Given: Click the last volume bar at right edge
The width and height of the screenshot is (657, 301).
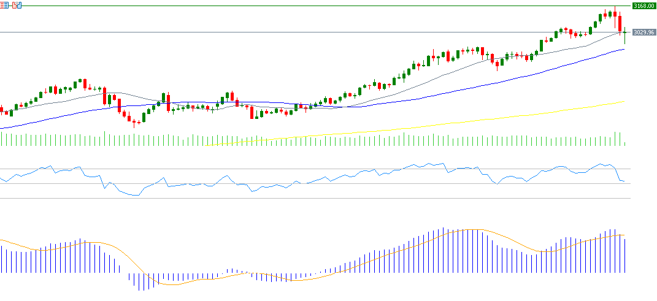Looking at the screenshot, I should pyautogui.click(x=624, y=144).
